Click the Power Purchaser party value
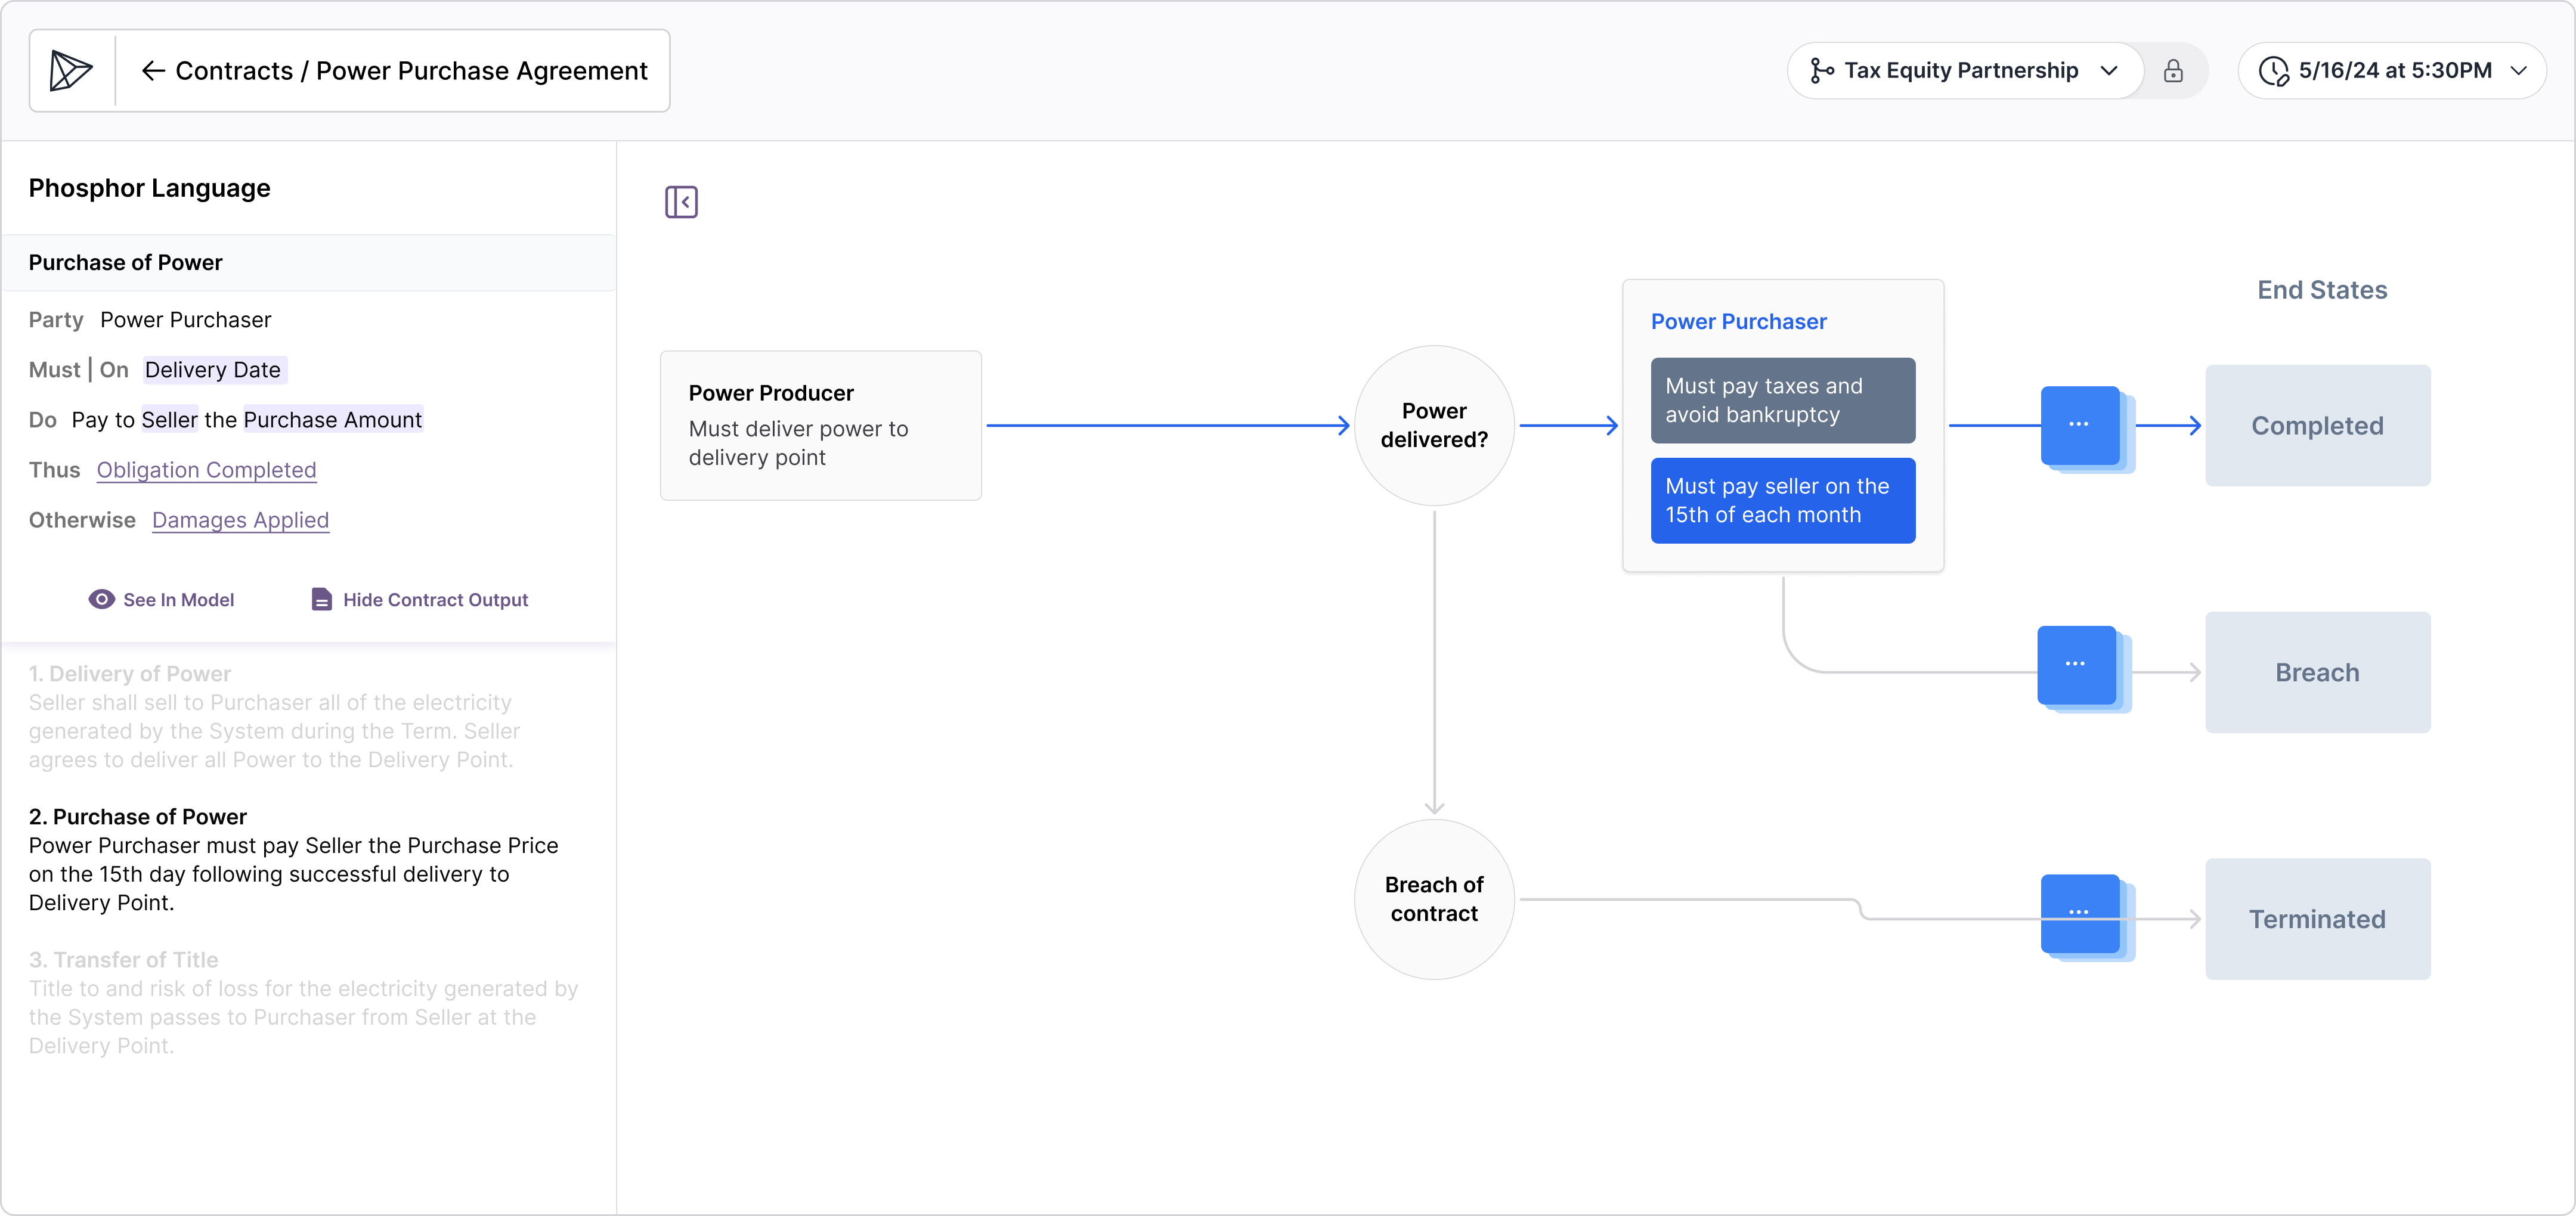The height and width of the screenshot is (1216, 2576). tap(186, 320)
